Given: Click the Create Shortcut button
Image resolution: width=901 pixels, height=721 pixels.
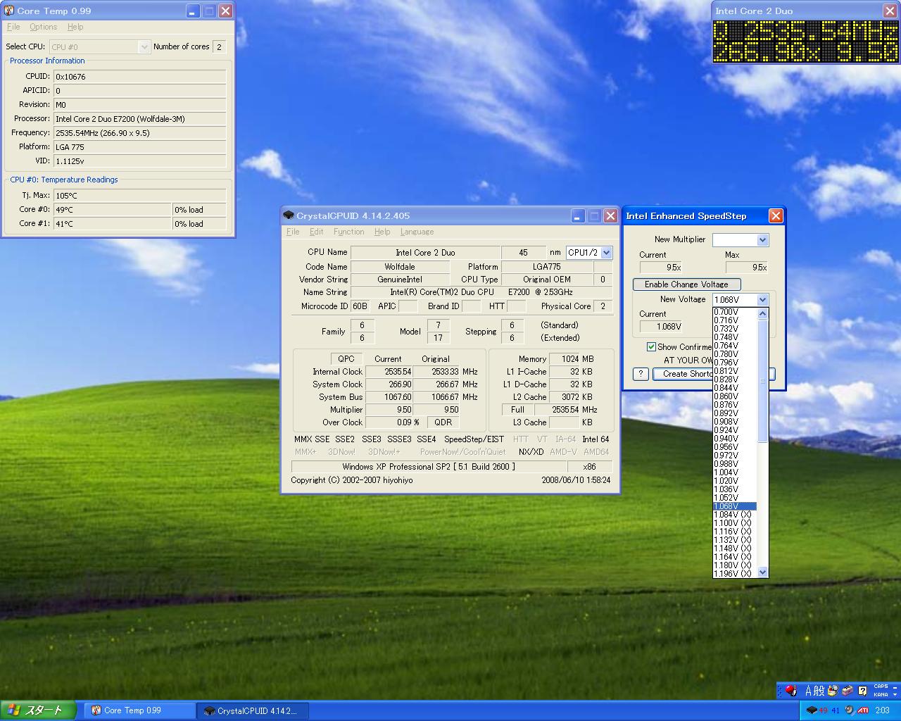Looking at the screenshot, I should (683, 374).
